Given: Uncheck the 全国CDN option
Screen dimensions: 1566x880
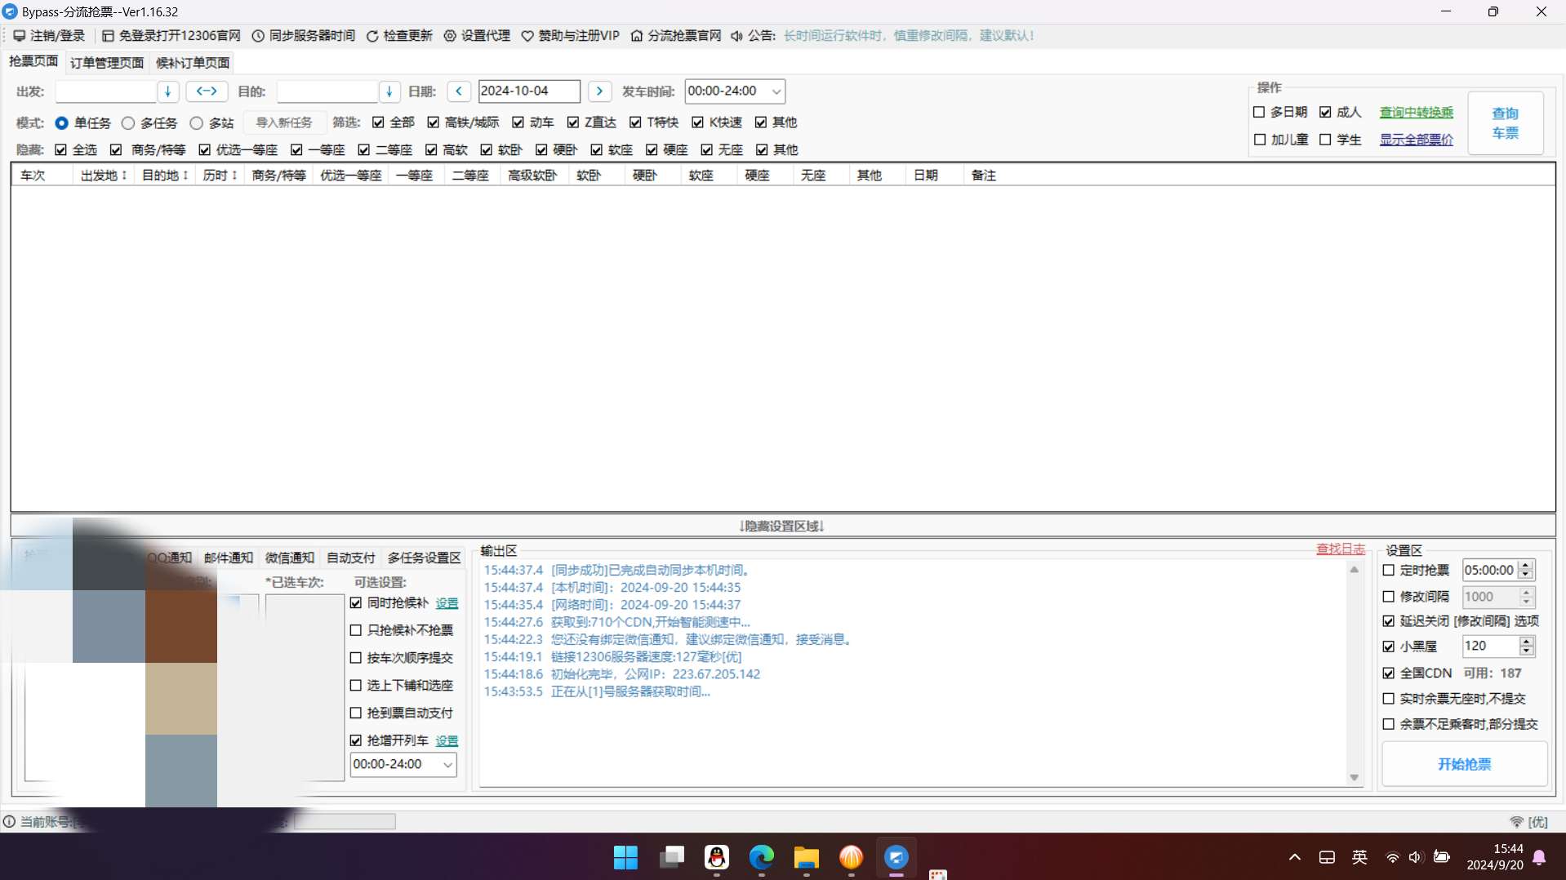Looking at the screenshot, I should coord(1389,673).
